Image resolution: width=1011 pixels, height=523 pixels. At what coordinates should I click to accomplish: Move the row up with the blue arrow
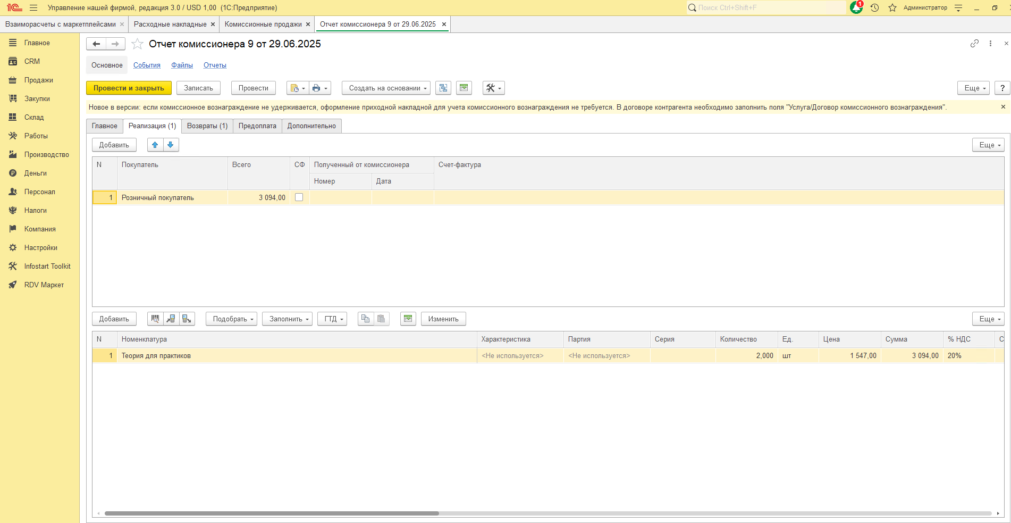pyautogui.click(x=155, y=145)
